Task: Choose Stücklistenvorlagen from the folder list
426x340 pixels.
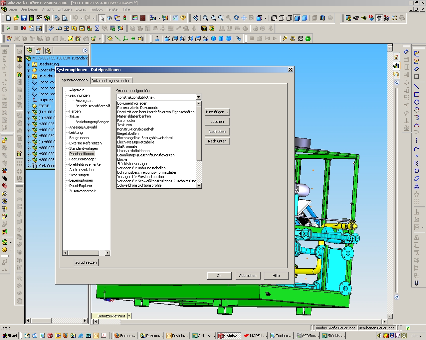Action: pos(133,164)
